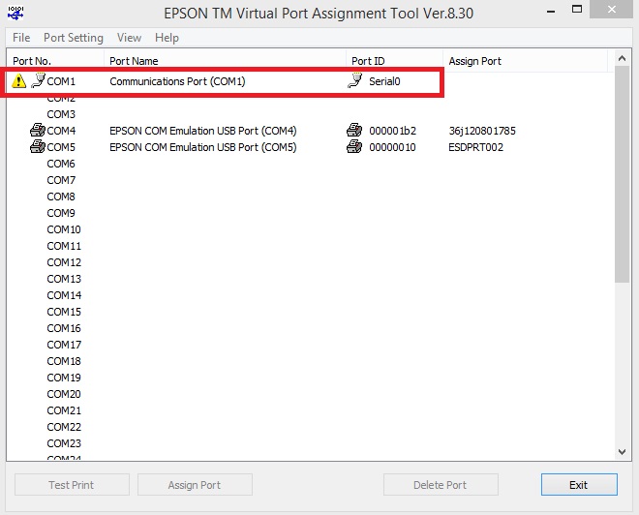Image resolution: width=639 pixels, height=515 pixels.
Task: Maximize the Virtual Port Assignment Tool window
Action: click(577, 9)
